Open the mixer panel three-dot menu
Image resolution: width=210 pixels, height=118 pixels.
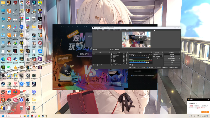(133, 65)
